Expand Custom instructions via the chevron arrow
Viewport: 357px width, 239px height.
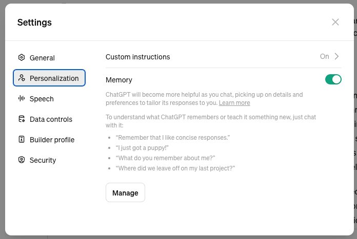click(x=336, y=56)
